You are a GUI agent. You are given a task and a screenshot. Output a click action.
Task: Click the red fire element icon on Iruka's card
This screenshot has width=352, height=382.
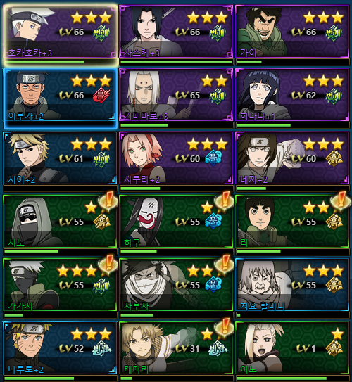coord(101,96)
